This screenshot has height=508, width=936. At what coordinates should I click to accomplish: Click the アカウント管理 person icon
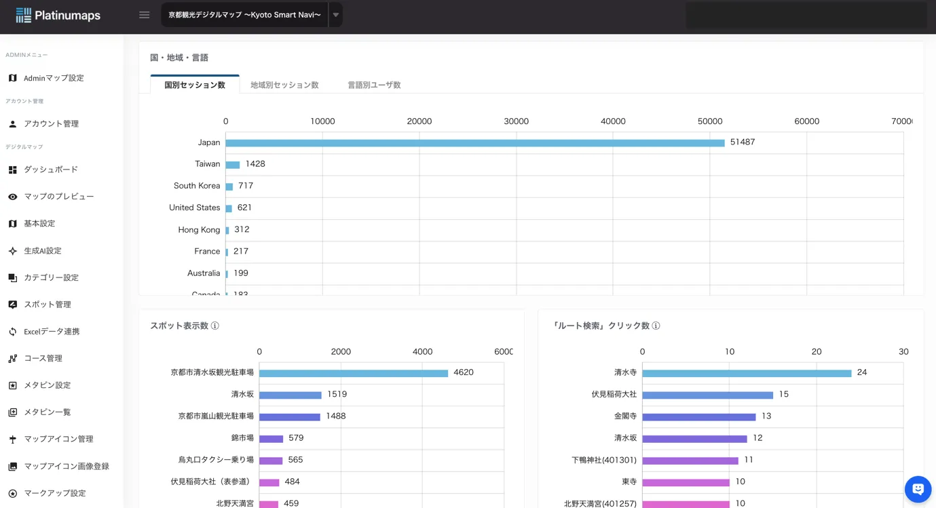coord(12,124)
